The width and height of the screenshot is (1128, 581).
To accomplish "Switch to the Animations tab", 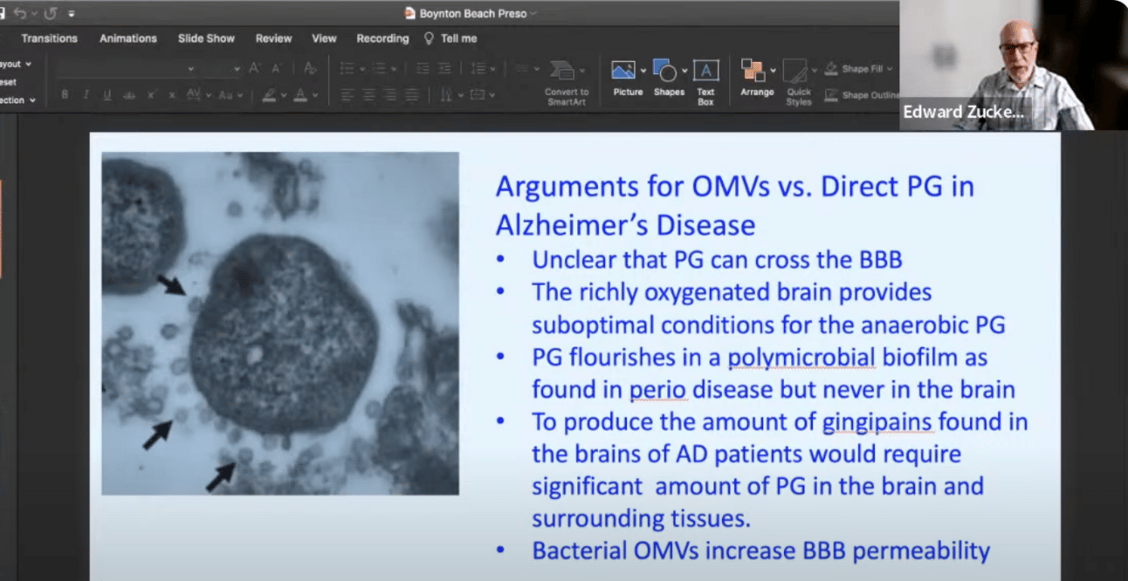I will click(128, 38).
